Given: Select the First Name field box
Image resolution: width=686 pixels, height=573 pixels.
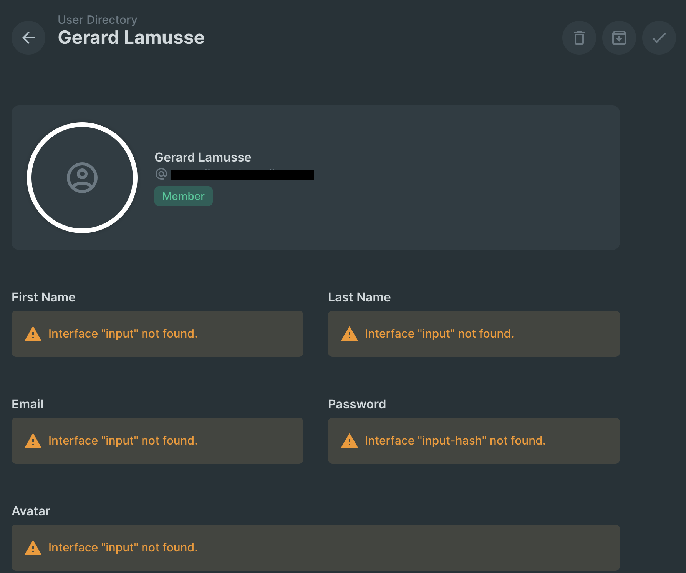Looking at the screenshot, I should 157,334.
